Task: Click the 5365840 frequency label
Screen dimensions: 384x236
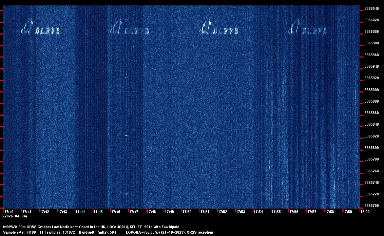Action: point(371,125)
